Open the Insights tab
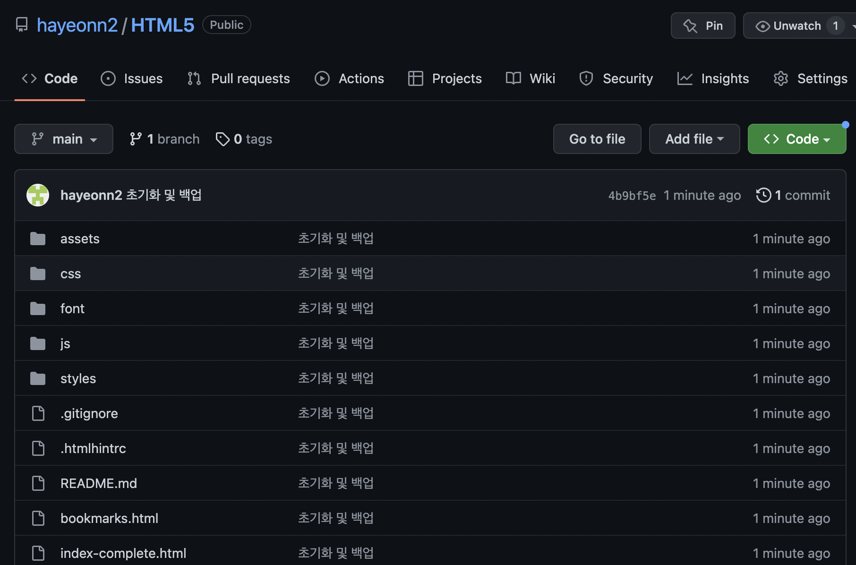The height and width of the screenshot is (565, 856). point(713,78)
